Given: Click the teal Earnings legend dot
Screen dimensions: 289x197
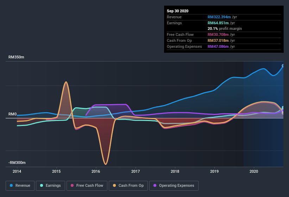Looking at the screenshot, I should (42, 185).
